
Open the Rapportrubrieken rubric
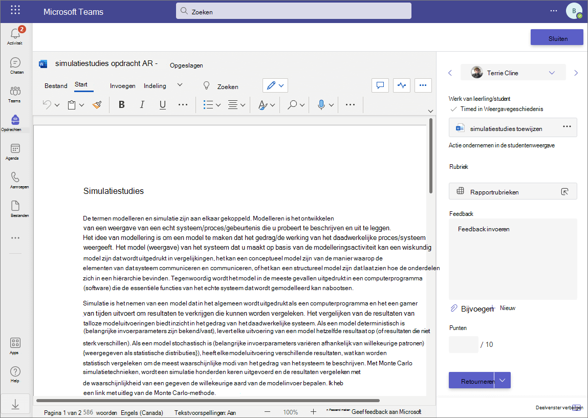pos(513,191)
